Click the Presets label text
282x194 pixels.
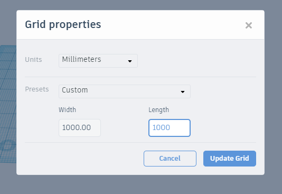point(37,89)
